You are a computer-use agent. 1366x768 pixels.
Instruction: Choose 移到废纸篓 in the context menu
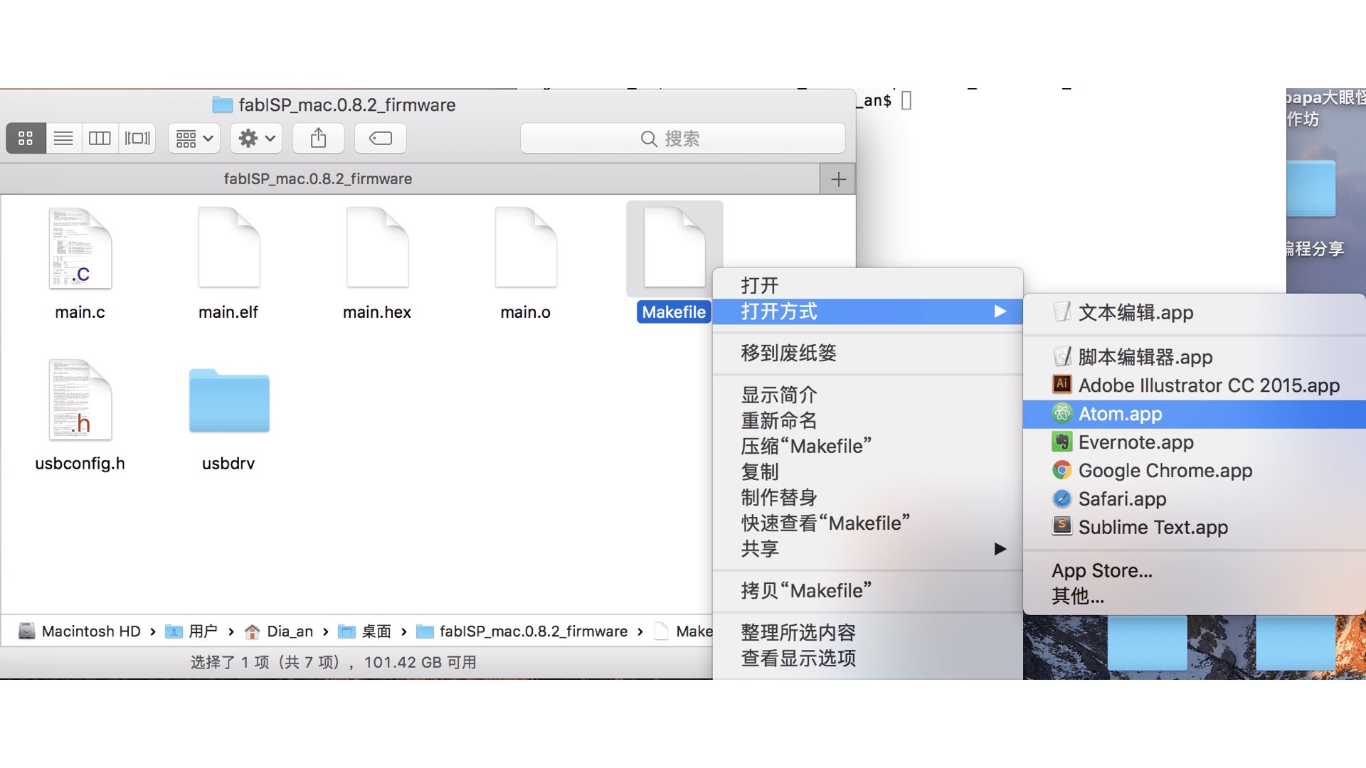click(867, 353)
